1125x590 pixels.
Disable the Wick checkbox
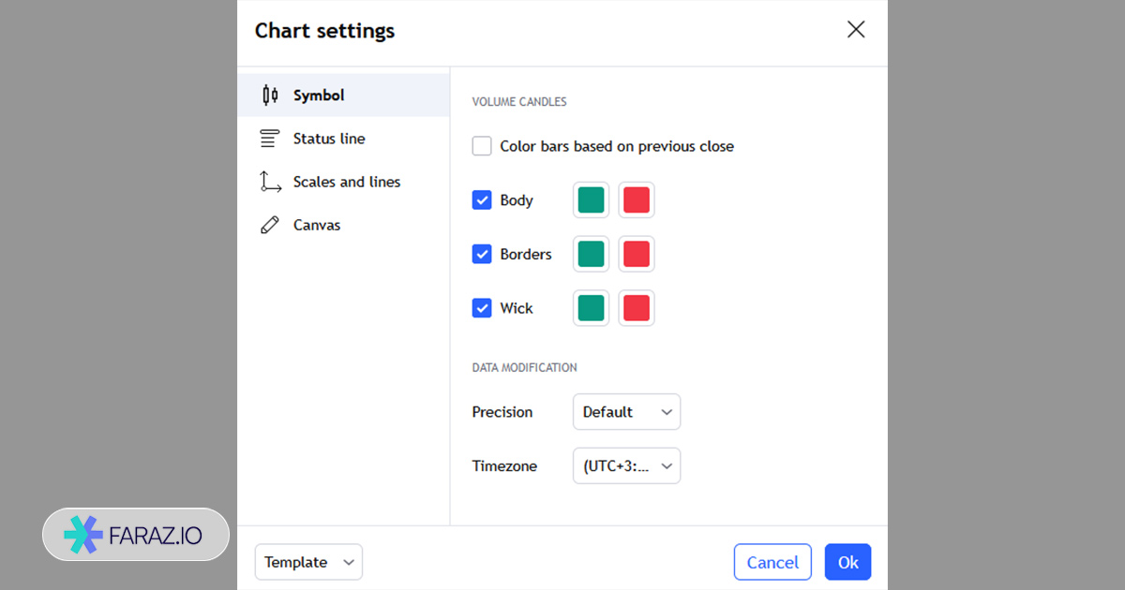pos(482,308)
